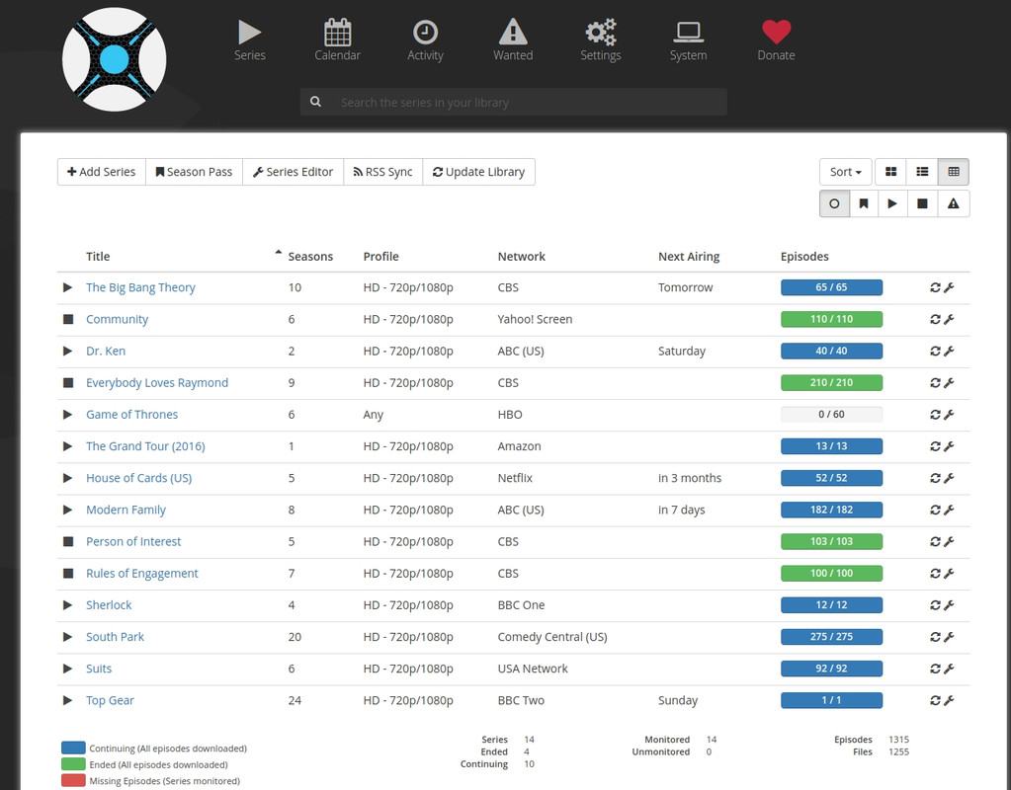The height and width of the screenshot is (790, 1011).
Task: Open Rules of Engagement series
Action: 142,574
